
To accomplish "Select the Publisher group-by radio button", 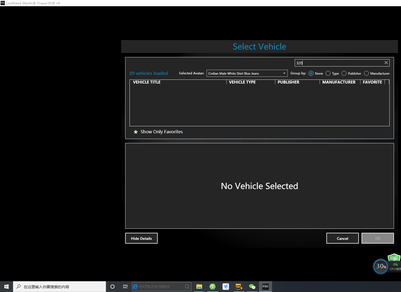I will 344,73.
